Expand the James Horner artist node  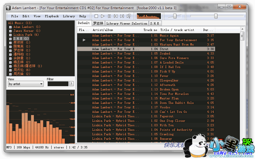point(10,31)
